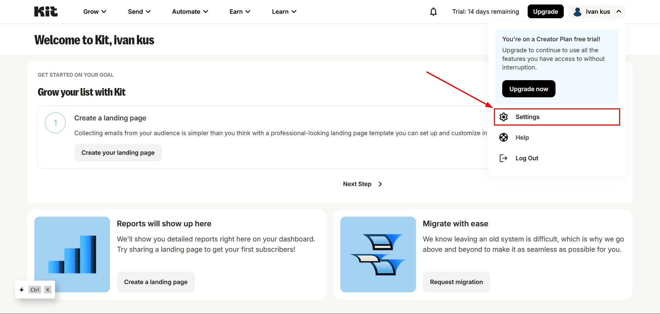
Task: Select Help from account menu
Action: pyautogui.click(x=522, y=138)
